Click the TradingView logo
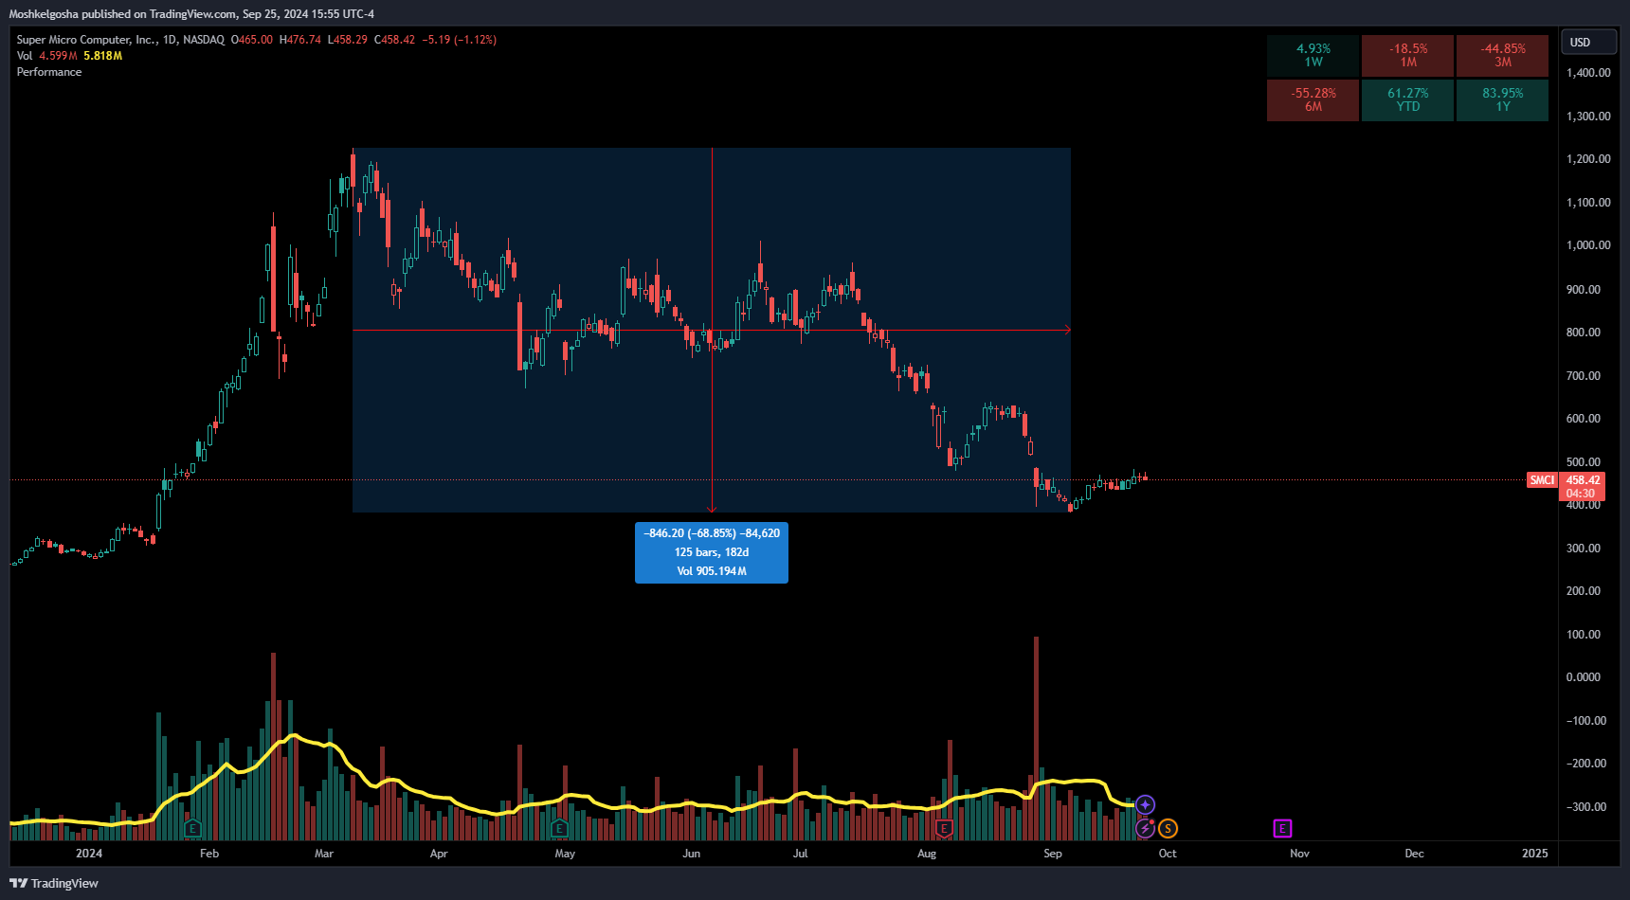 [x=54, y=883]
